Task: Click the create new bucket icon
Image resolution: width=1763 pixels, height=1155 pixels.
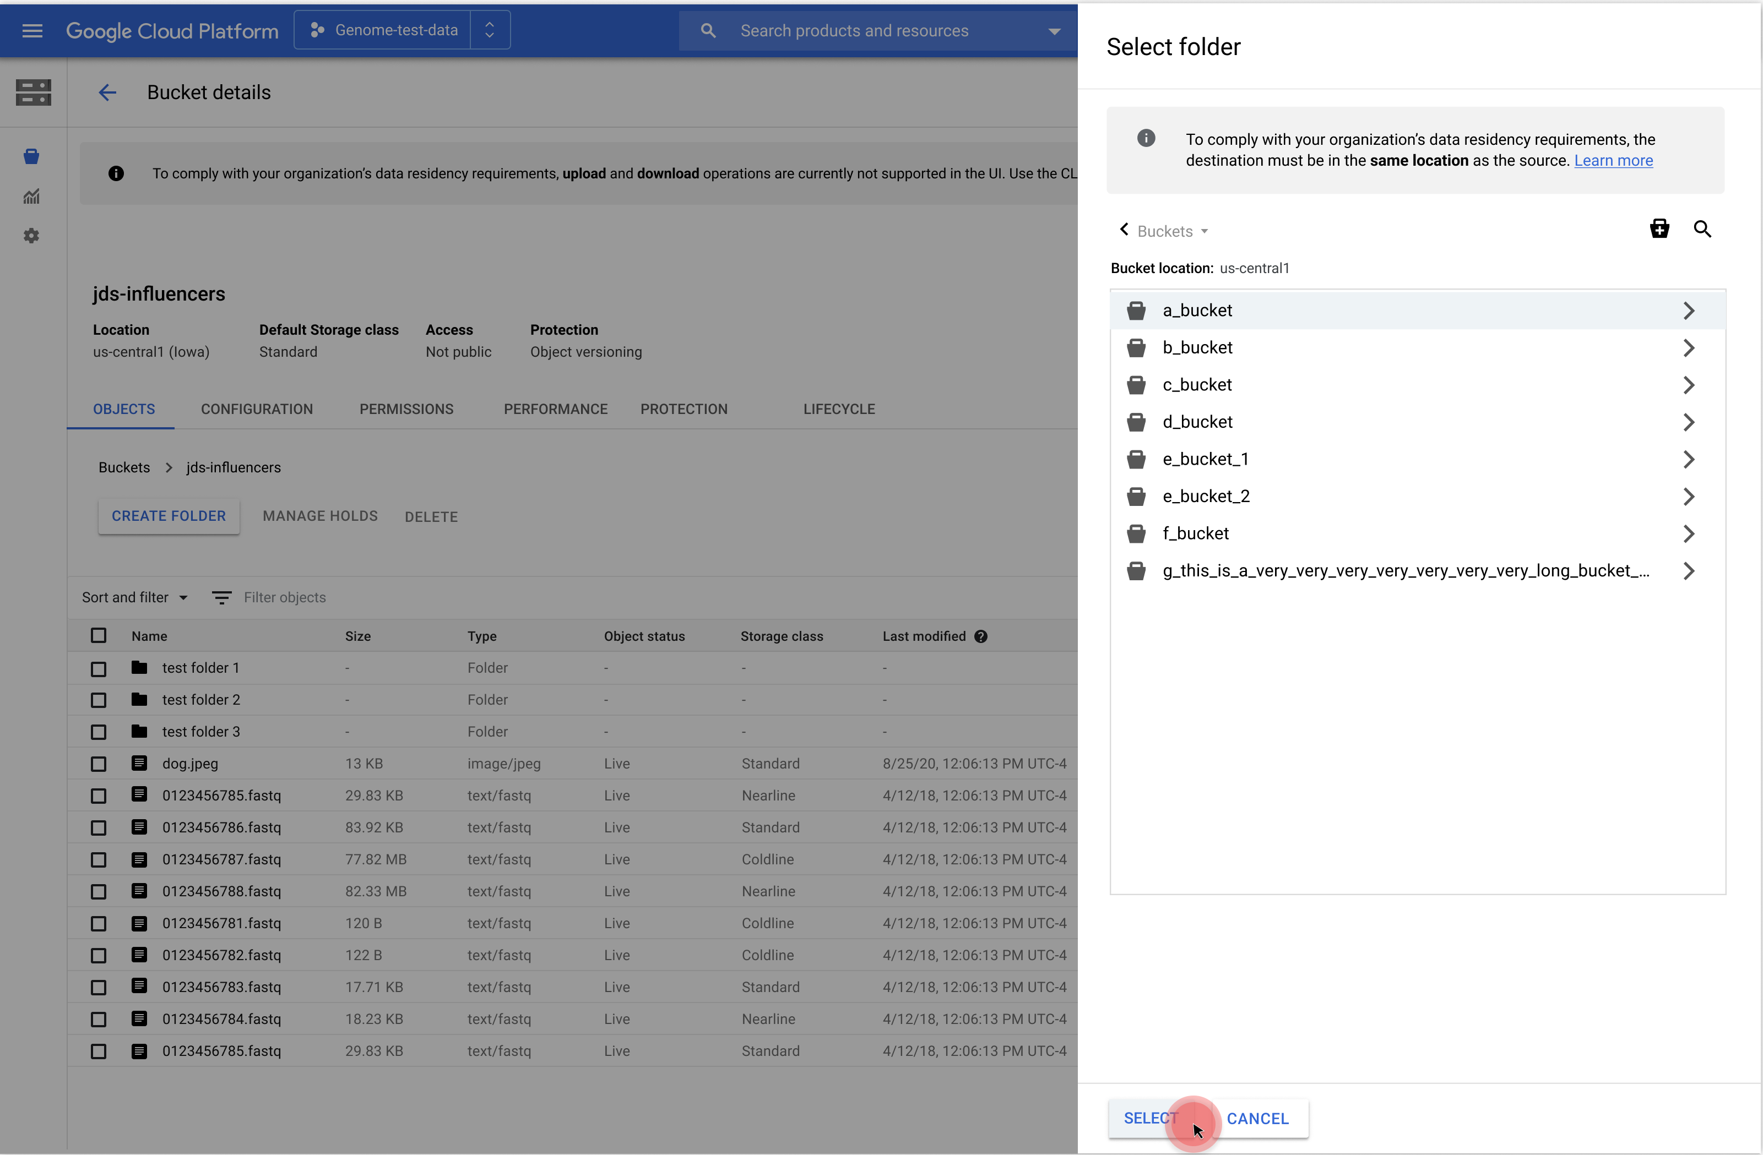Action: coord(1659,229)
